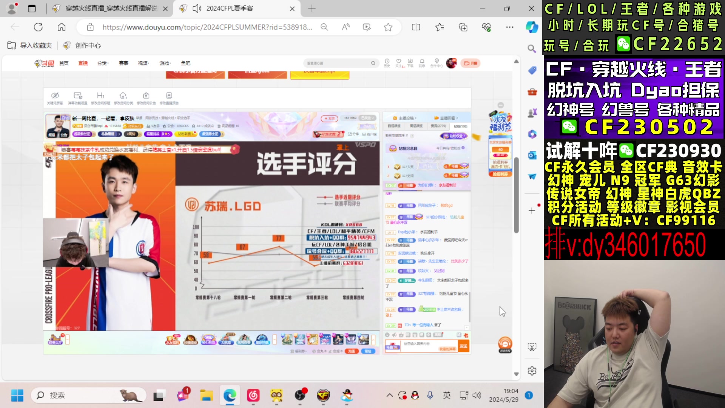Open Edge sidebar settings gear
Image resolution: width=725 pixels, height=408 pixels.
coord(532,371)
